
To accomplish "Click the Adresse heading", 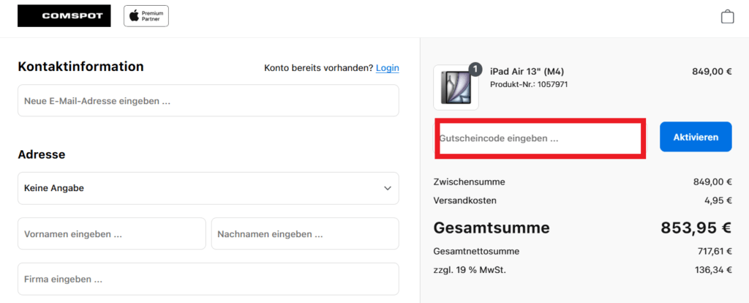I will [42, 154].
